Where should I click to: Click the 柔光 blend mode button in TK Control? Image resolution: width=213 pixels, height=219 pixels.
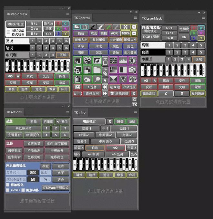click(x=99, y=46)
